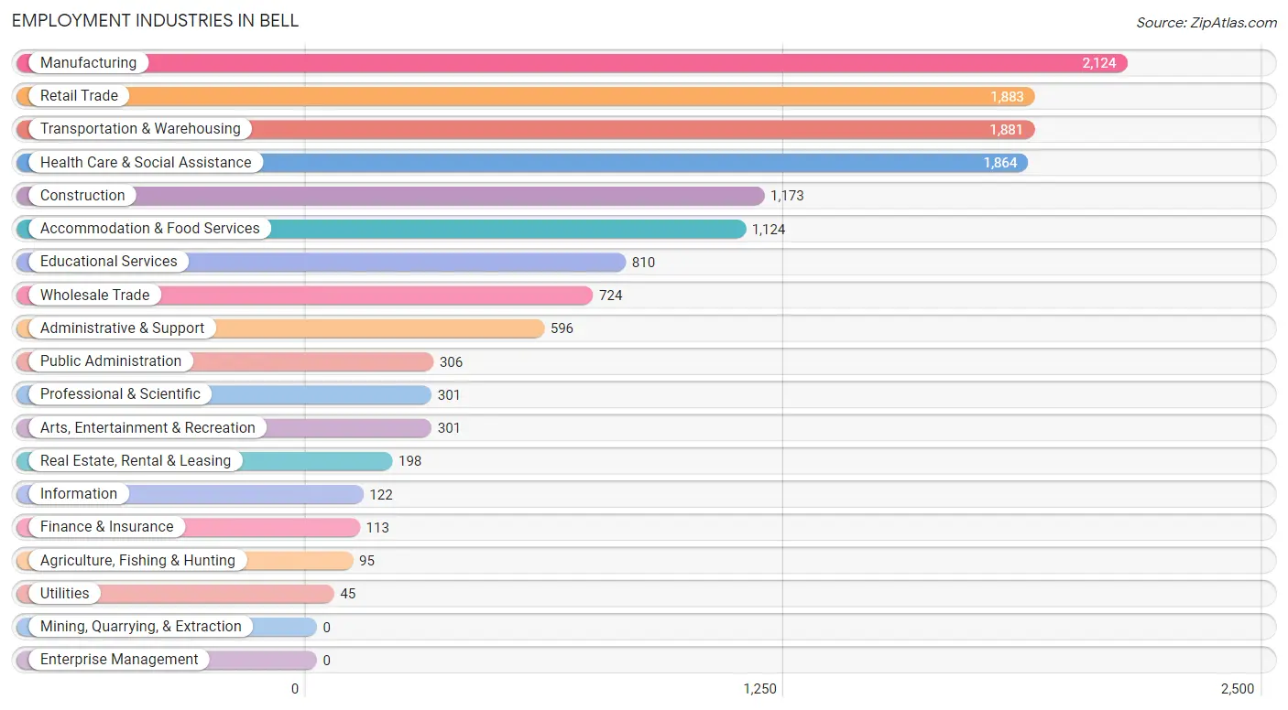Click the Transportation & Warehousing 1,881 value

click(1006, 130)
